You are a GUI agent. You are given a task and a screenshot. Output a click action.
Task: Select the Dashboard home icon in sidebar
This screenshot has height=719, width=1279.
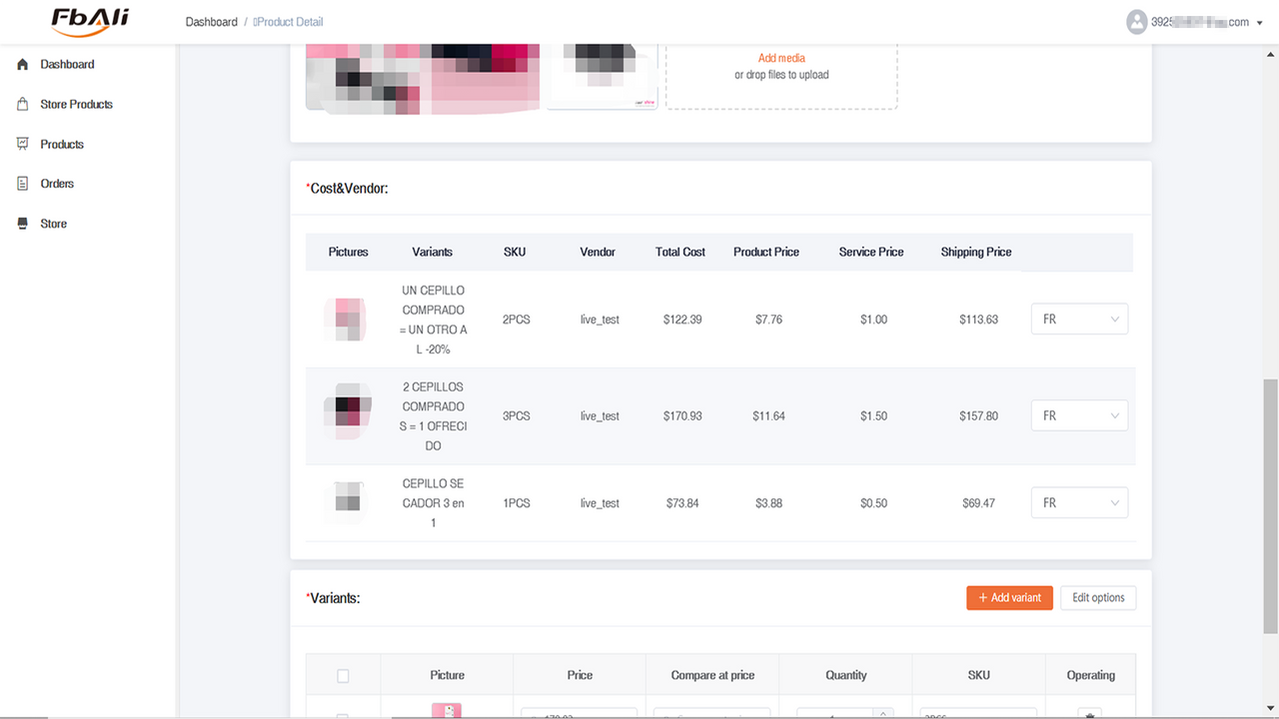point(21,64)
